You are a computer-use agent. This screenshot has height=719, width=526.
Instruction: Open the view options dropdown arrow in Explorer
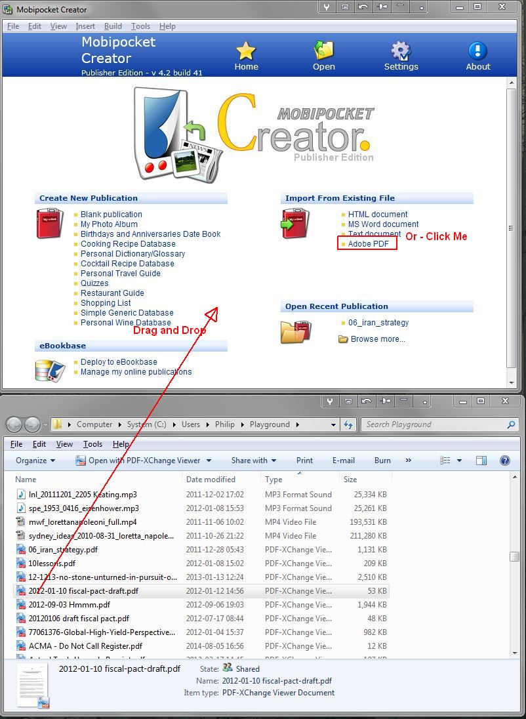459,461
